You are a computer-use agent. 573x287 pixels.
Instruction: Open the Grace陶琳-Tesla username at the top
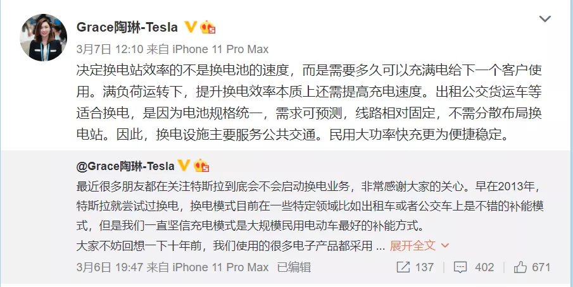click(127, 27)
